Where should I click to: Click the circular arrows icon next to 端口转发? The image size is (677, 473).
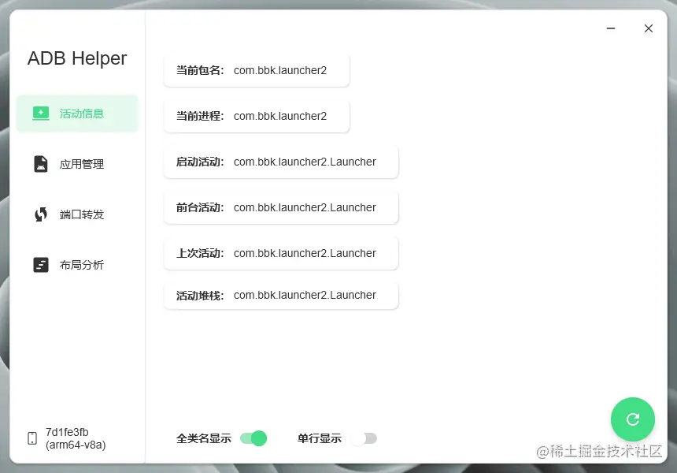pyautogui.click(x=40, y=214)
